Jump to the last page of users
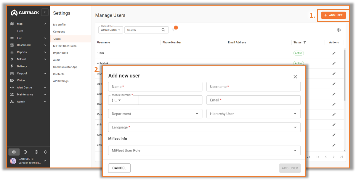Viewport: 356px width, 182px height. coord(341,157)
